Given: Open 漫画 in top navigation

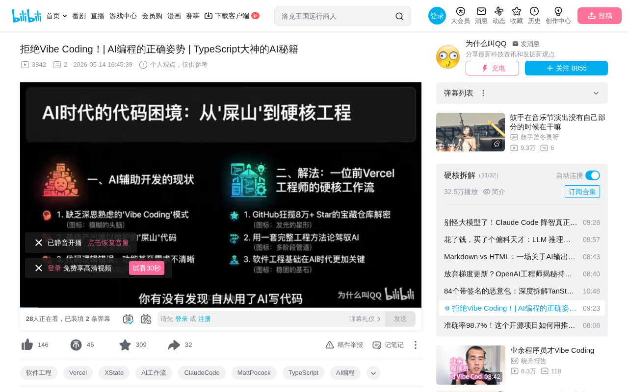Looking at the screenshot, I should point(174,16).
